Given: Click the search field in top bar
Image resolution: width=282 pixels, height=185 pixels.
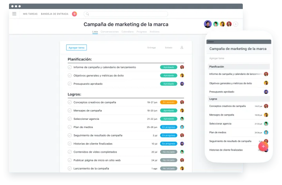Looking at the screenshot, I should 125,14.
